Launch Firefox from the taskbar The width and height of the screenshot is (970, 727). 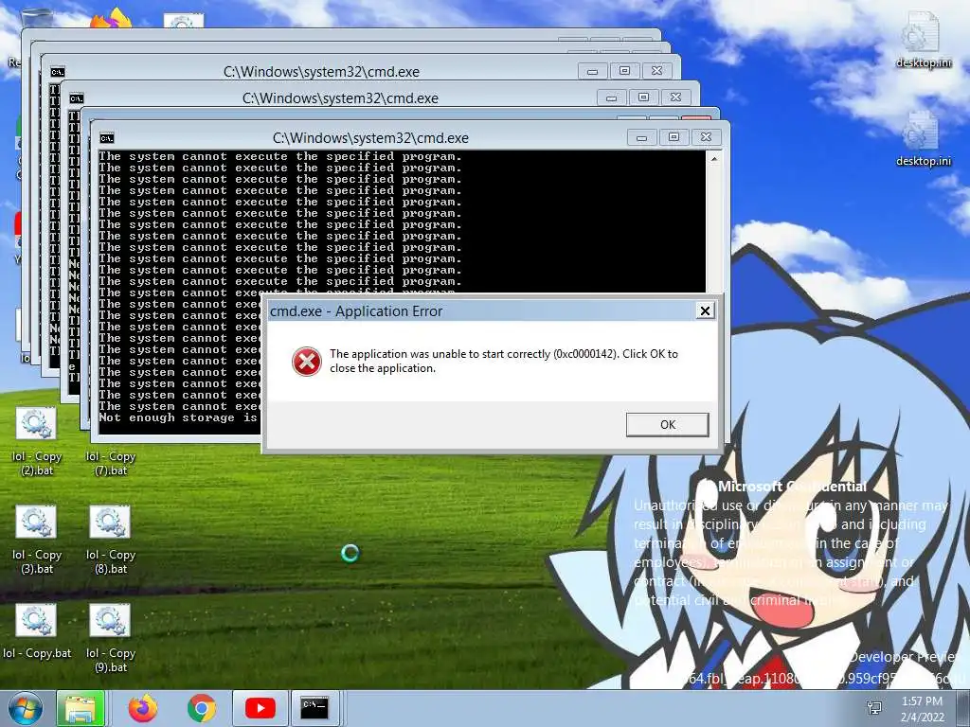tap(143, 708)
